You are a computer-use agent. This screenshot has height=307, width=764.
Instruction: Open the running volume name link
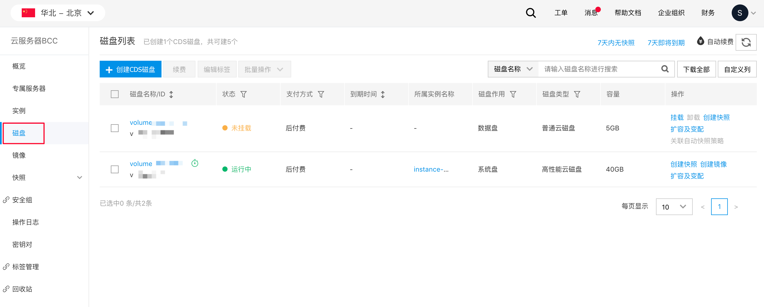(x=156, y=164)
